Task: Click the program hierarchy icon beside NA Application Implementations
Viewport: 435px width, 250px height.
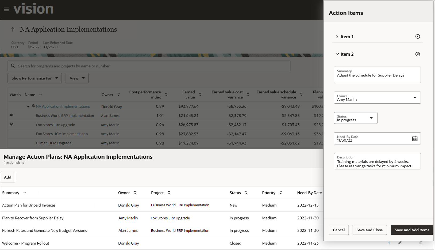Action: pos(33,106)
